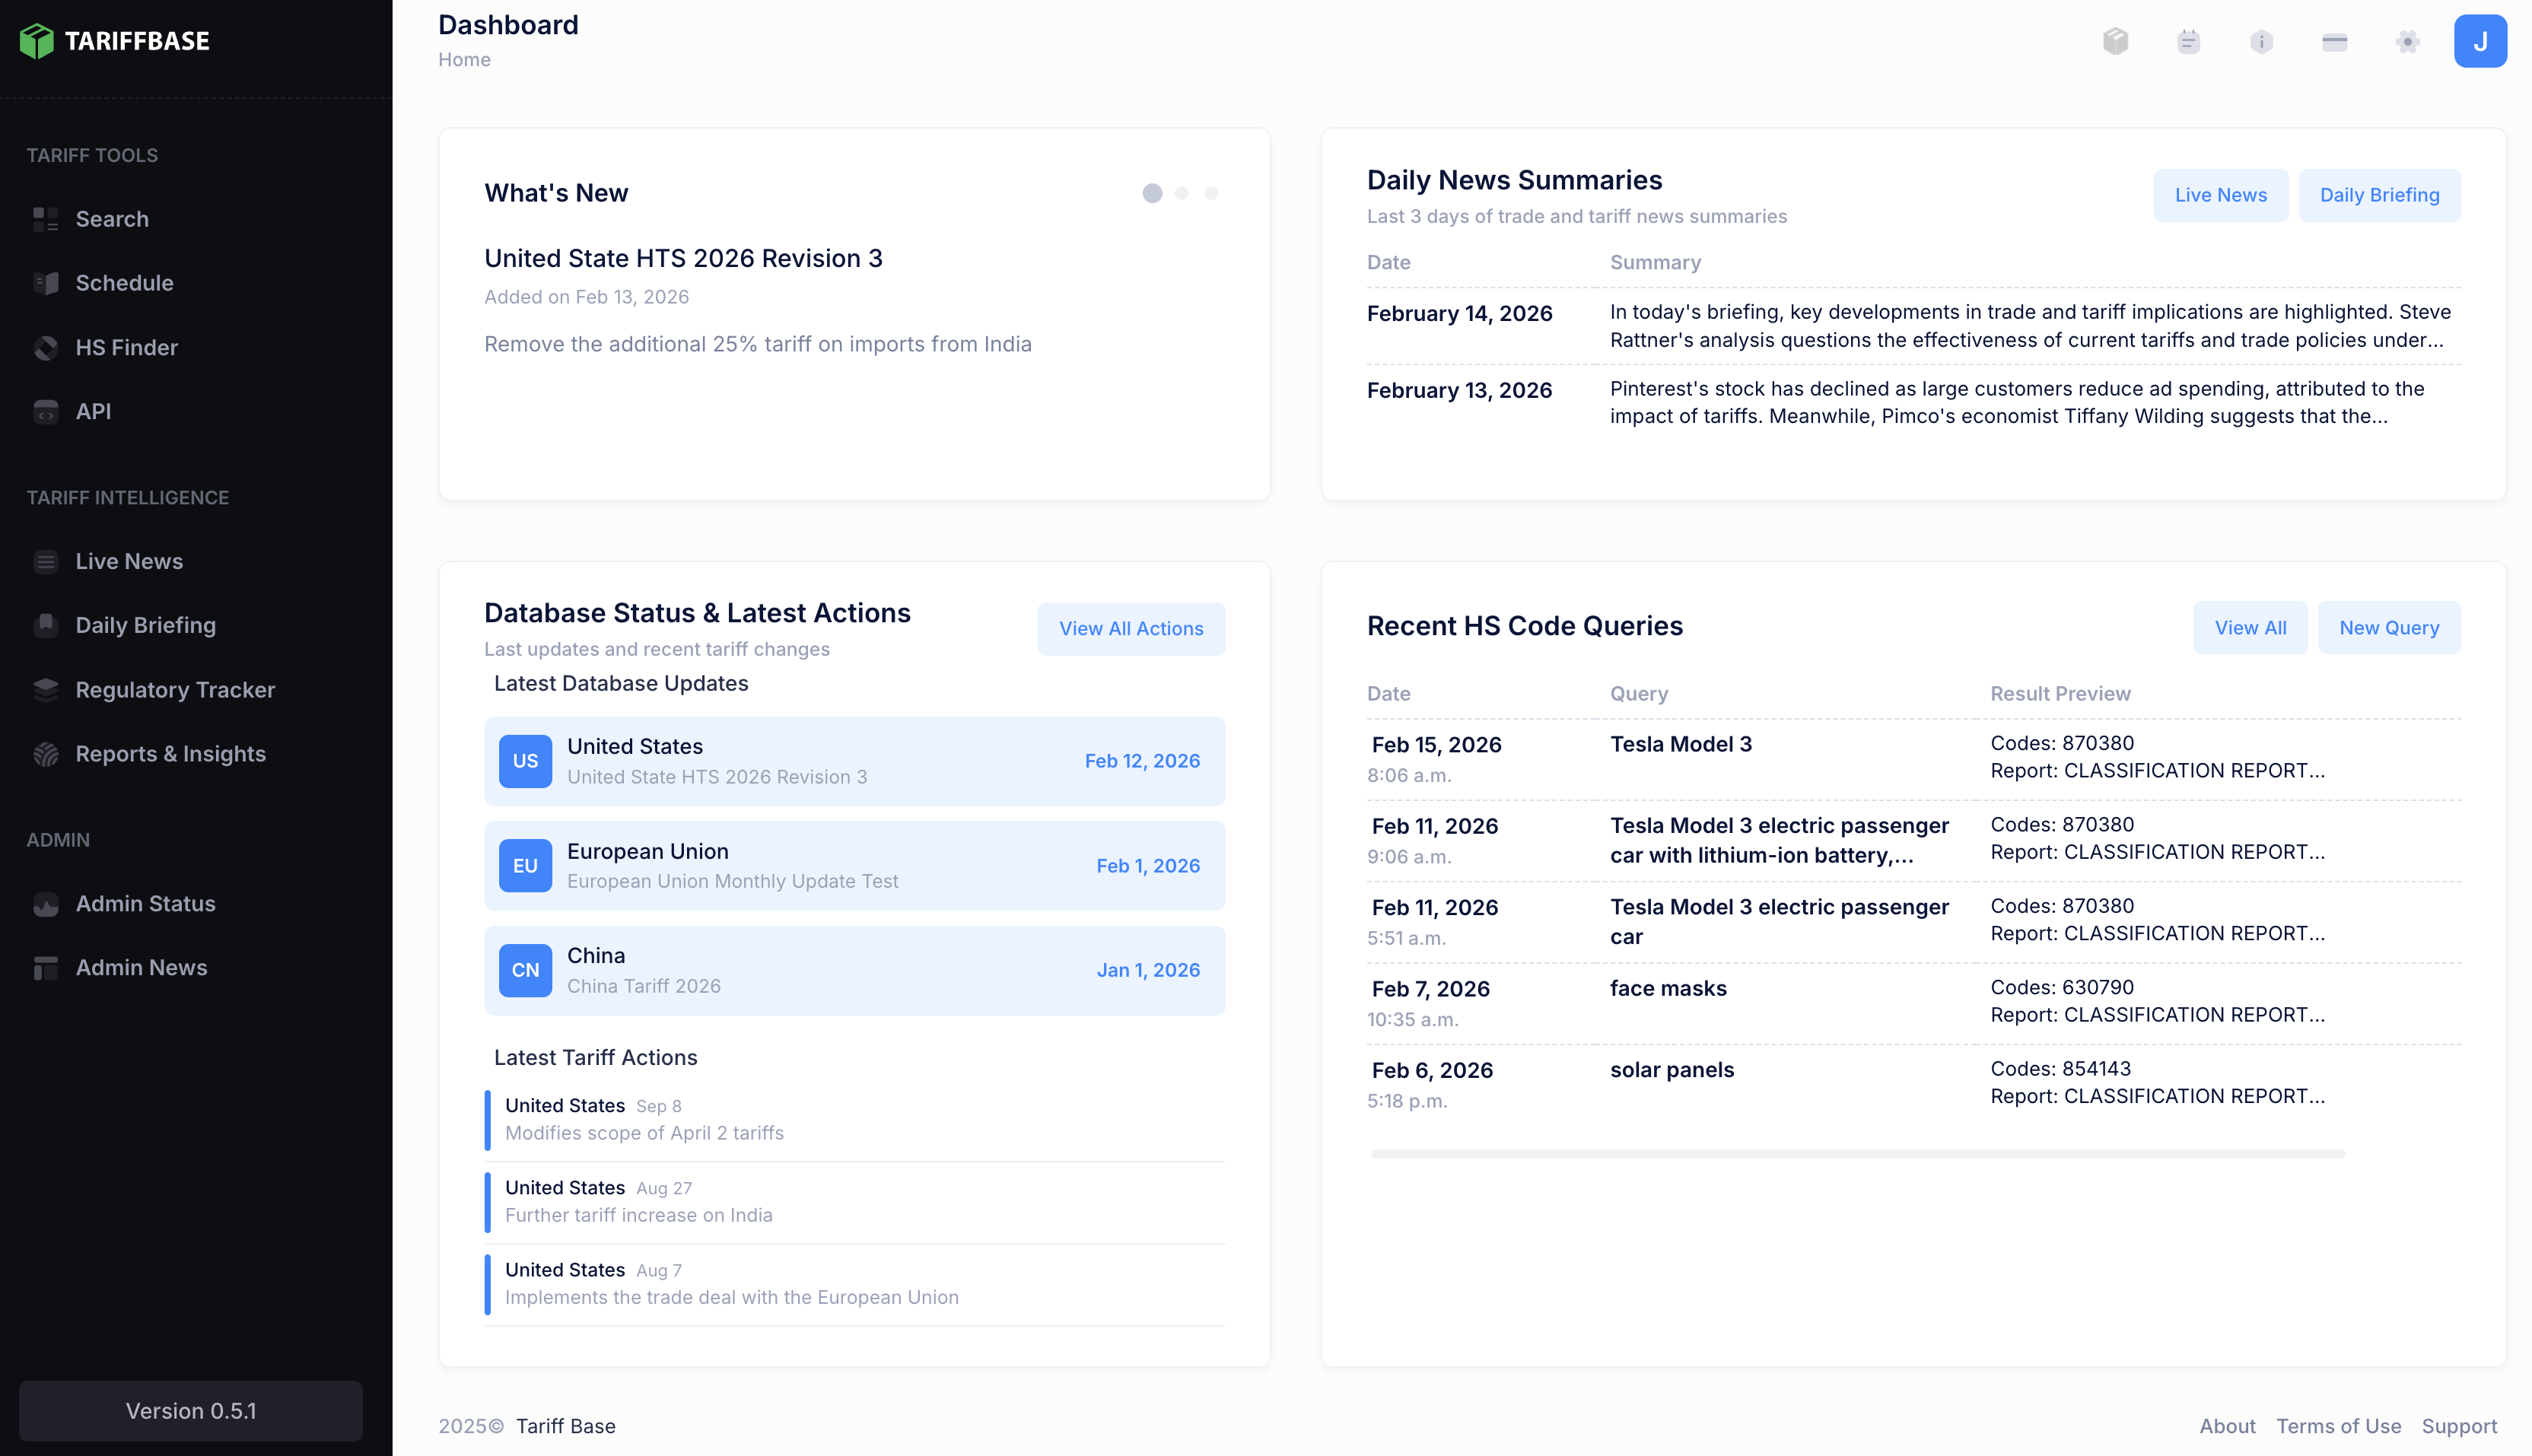Click the HS Finder sidebar icon
Image resolution: width=2532 pixels, height=1456 pixels.
(x=46, y=347)
